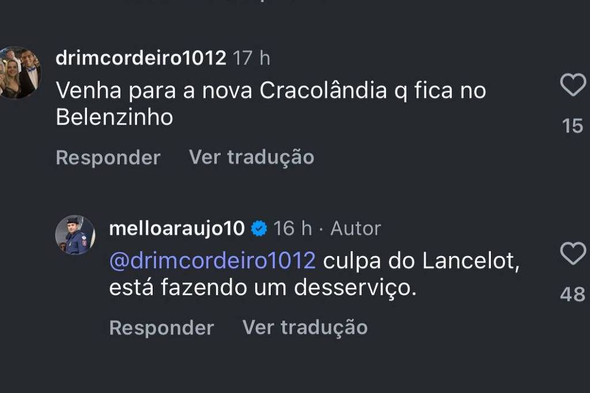This screenshot has width=590, height=393.
Task: Open the drimcordeiro1012 username link
Action: point(141,58)
